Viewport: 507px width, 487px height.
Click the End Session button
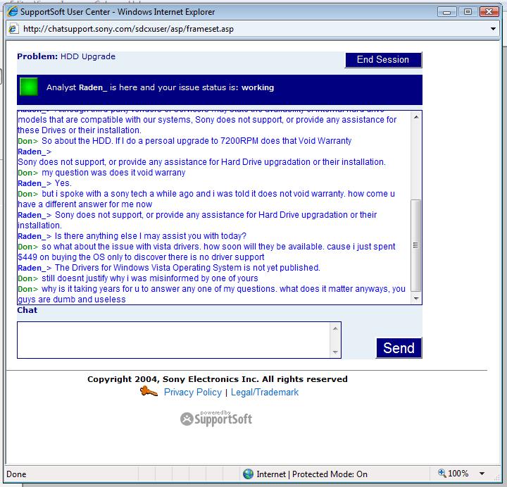[x=384, y=60]
